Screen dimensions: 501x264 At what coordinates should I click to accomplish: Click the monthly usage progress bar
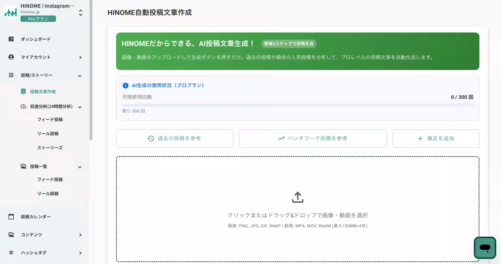click(298, 105)
